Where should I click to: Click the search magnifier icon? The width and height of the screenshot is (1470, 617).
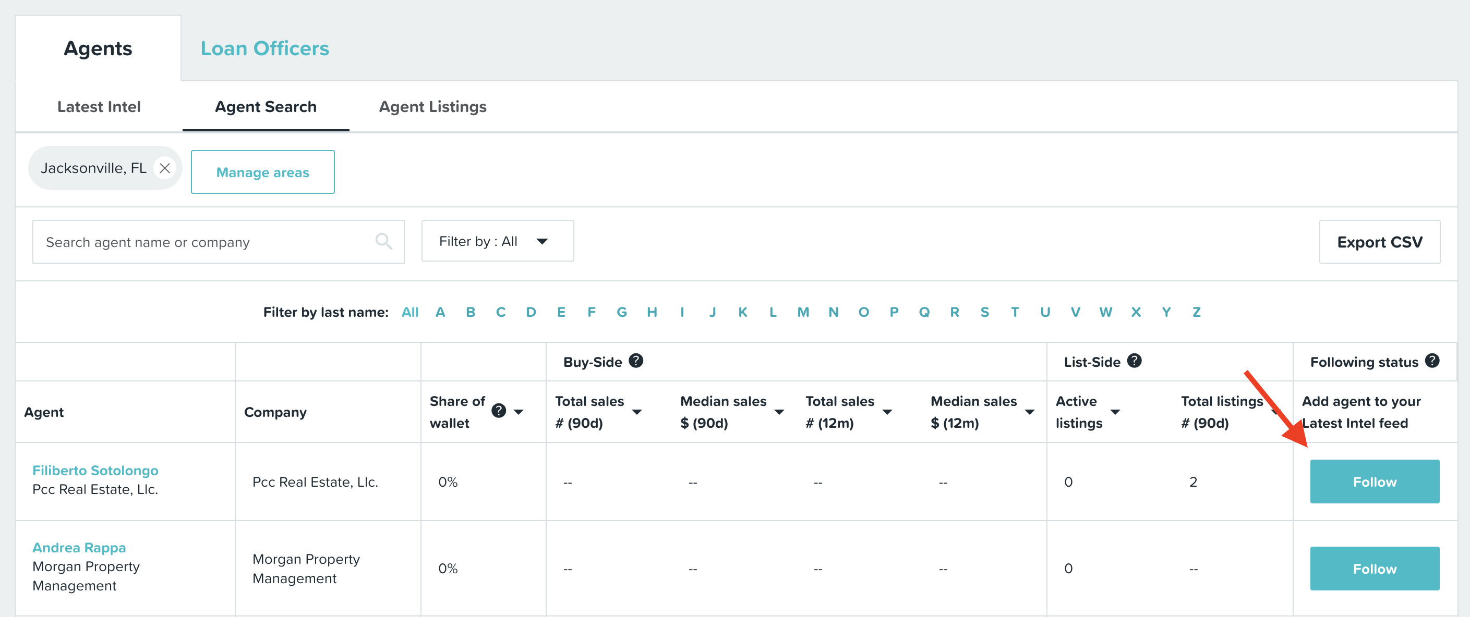click(x=383, y=242)
